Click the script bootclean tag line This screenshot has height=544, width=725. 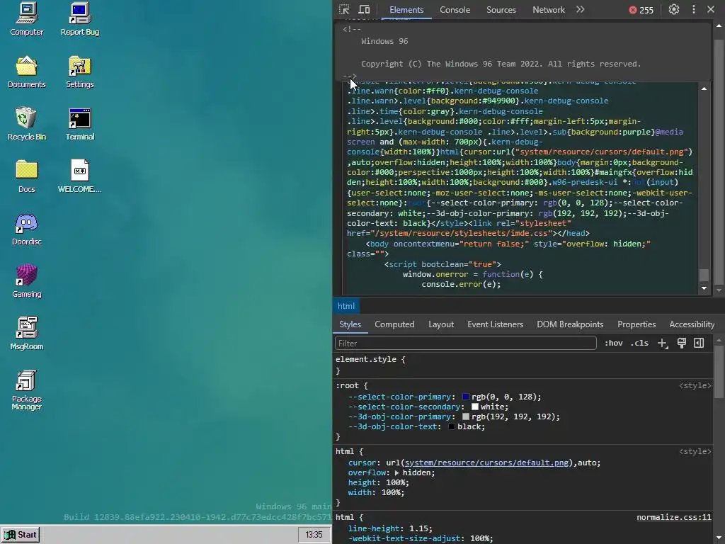click(443, 264)
